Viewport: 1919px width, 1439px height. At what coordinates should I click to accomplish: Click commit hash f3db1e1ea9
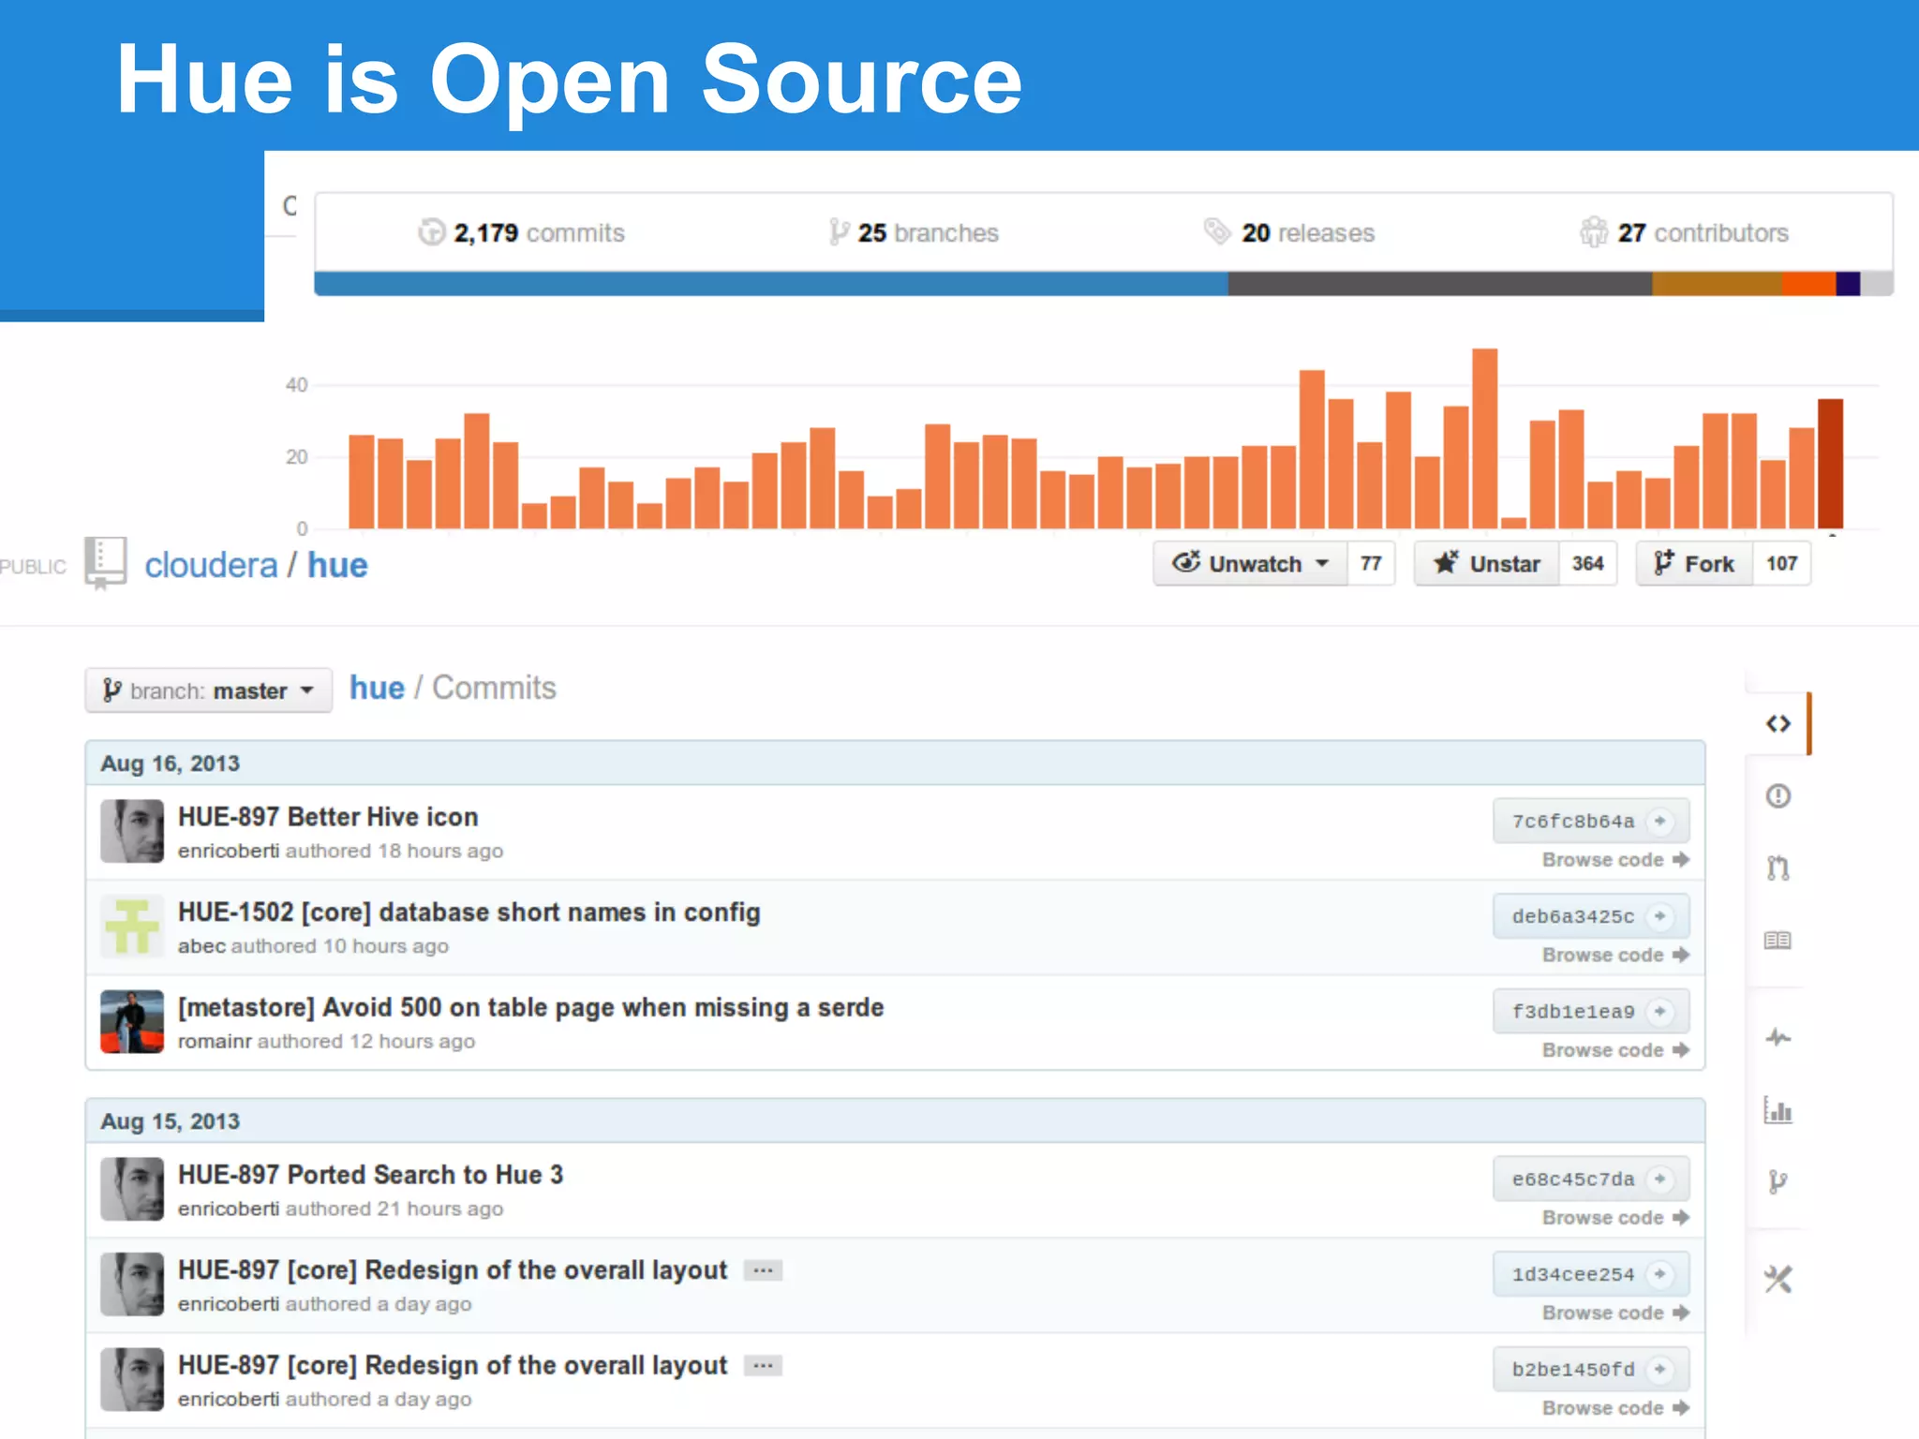(1572, 1012)
